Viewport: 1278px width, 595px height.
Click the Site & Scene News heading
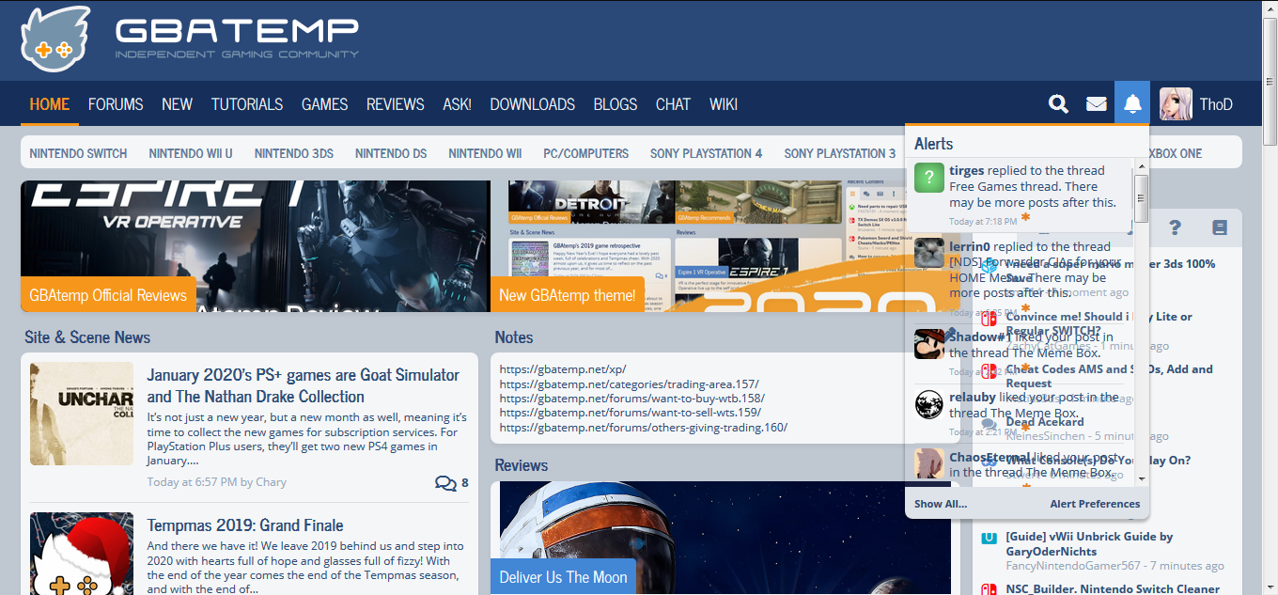coord(87,337)
